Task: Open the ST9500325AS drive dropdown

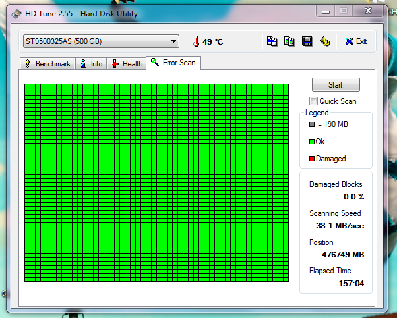Action: point(101,41)
